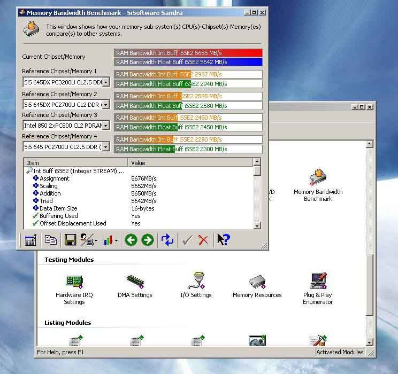
Task: Expand the bar chart icon dropdown arrow
Action: tap(116, 240)
